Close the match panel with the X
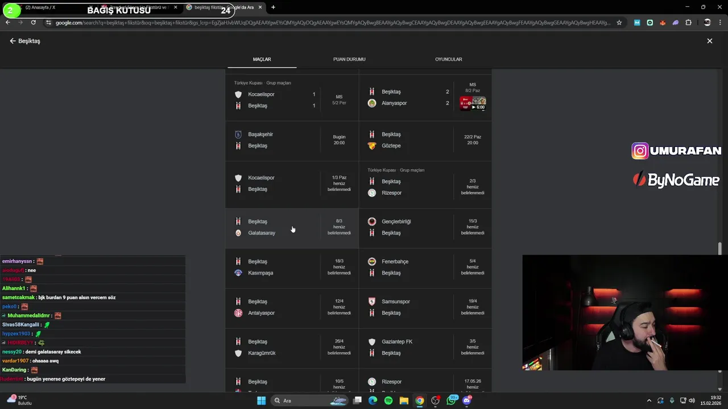 [709, 41]
